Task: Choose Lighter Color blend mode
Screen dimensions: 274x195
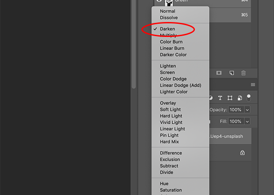Action: tap(180, 92)
